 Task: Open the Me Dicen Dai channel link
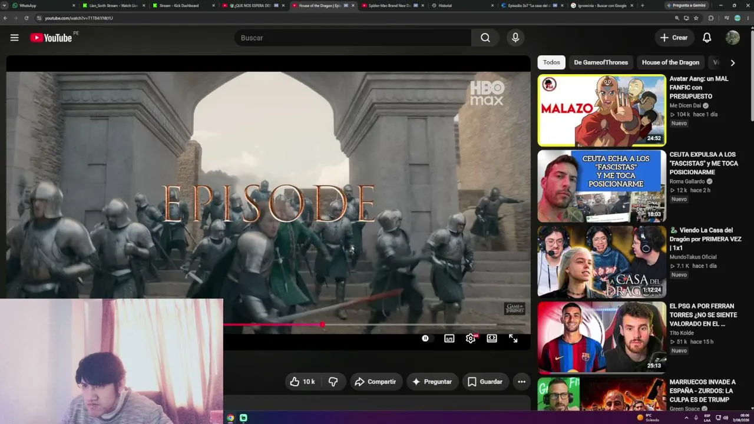tap(685, 106)
